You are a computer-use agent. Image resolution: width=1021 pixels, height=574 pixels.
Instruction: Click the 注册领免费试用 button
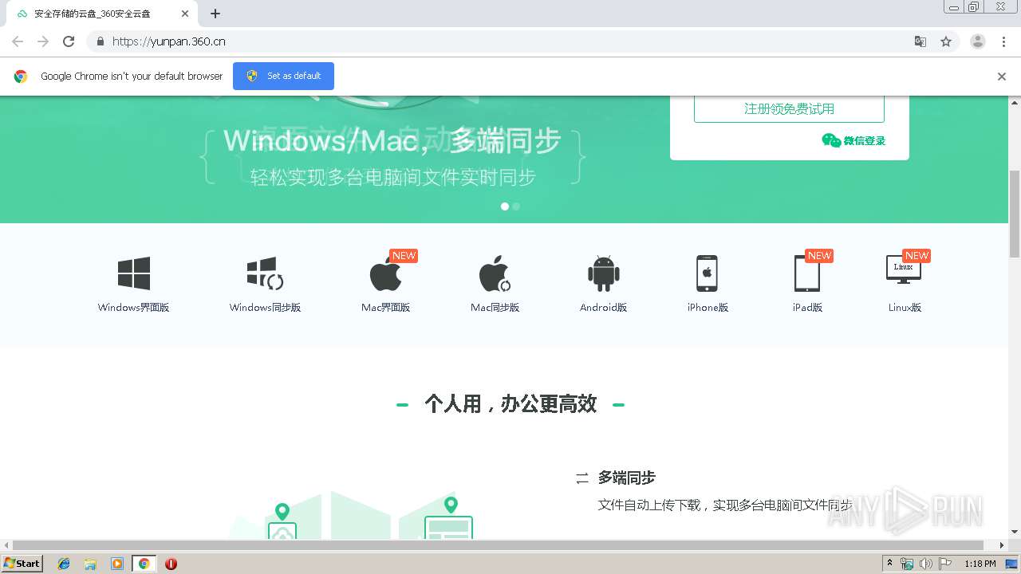[x=789, y=109]
